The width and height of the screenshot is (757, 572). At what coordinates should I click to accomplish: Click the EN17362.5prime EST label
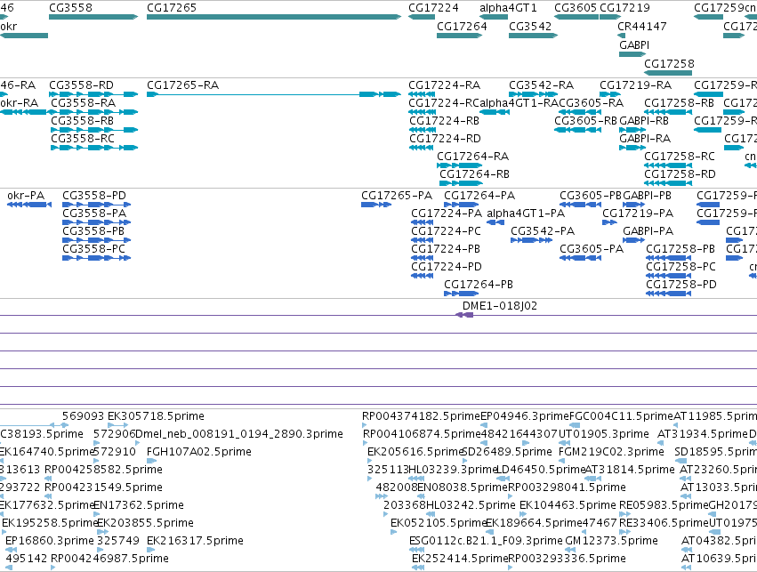[x=139, y=505]
